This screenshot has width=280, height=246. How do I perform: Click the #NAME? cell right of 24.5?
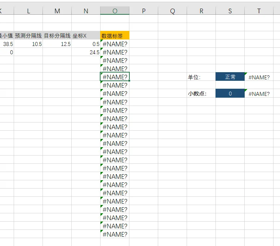pos(115,52)
